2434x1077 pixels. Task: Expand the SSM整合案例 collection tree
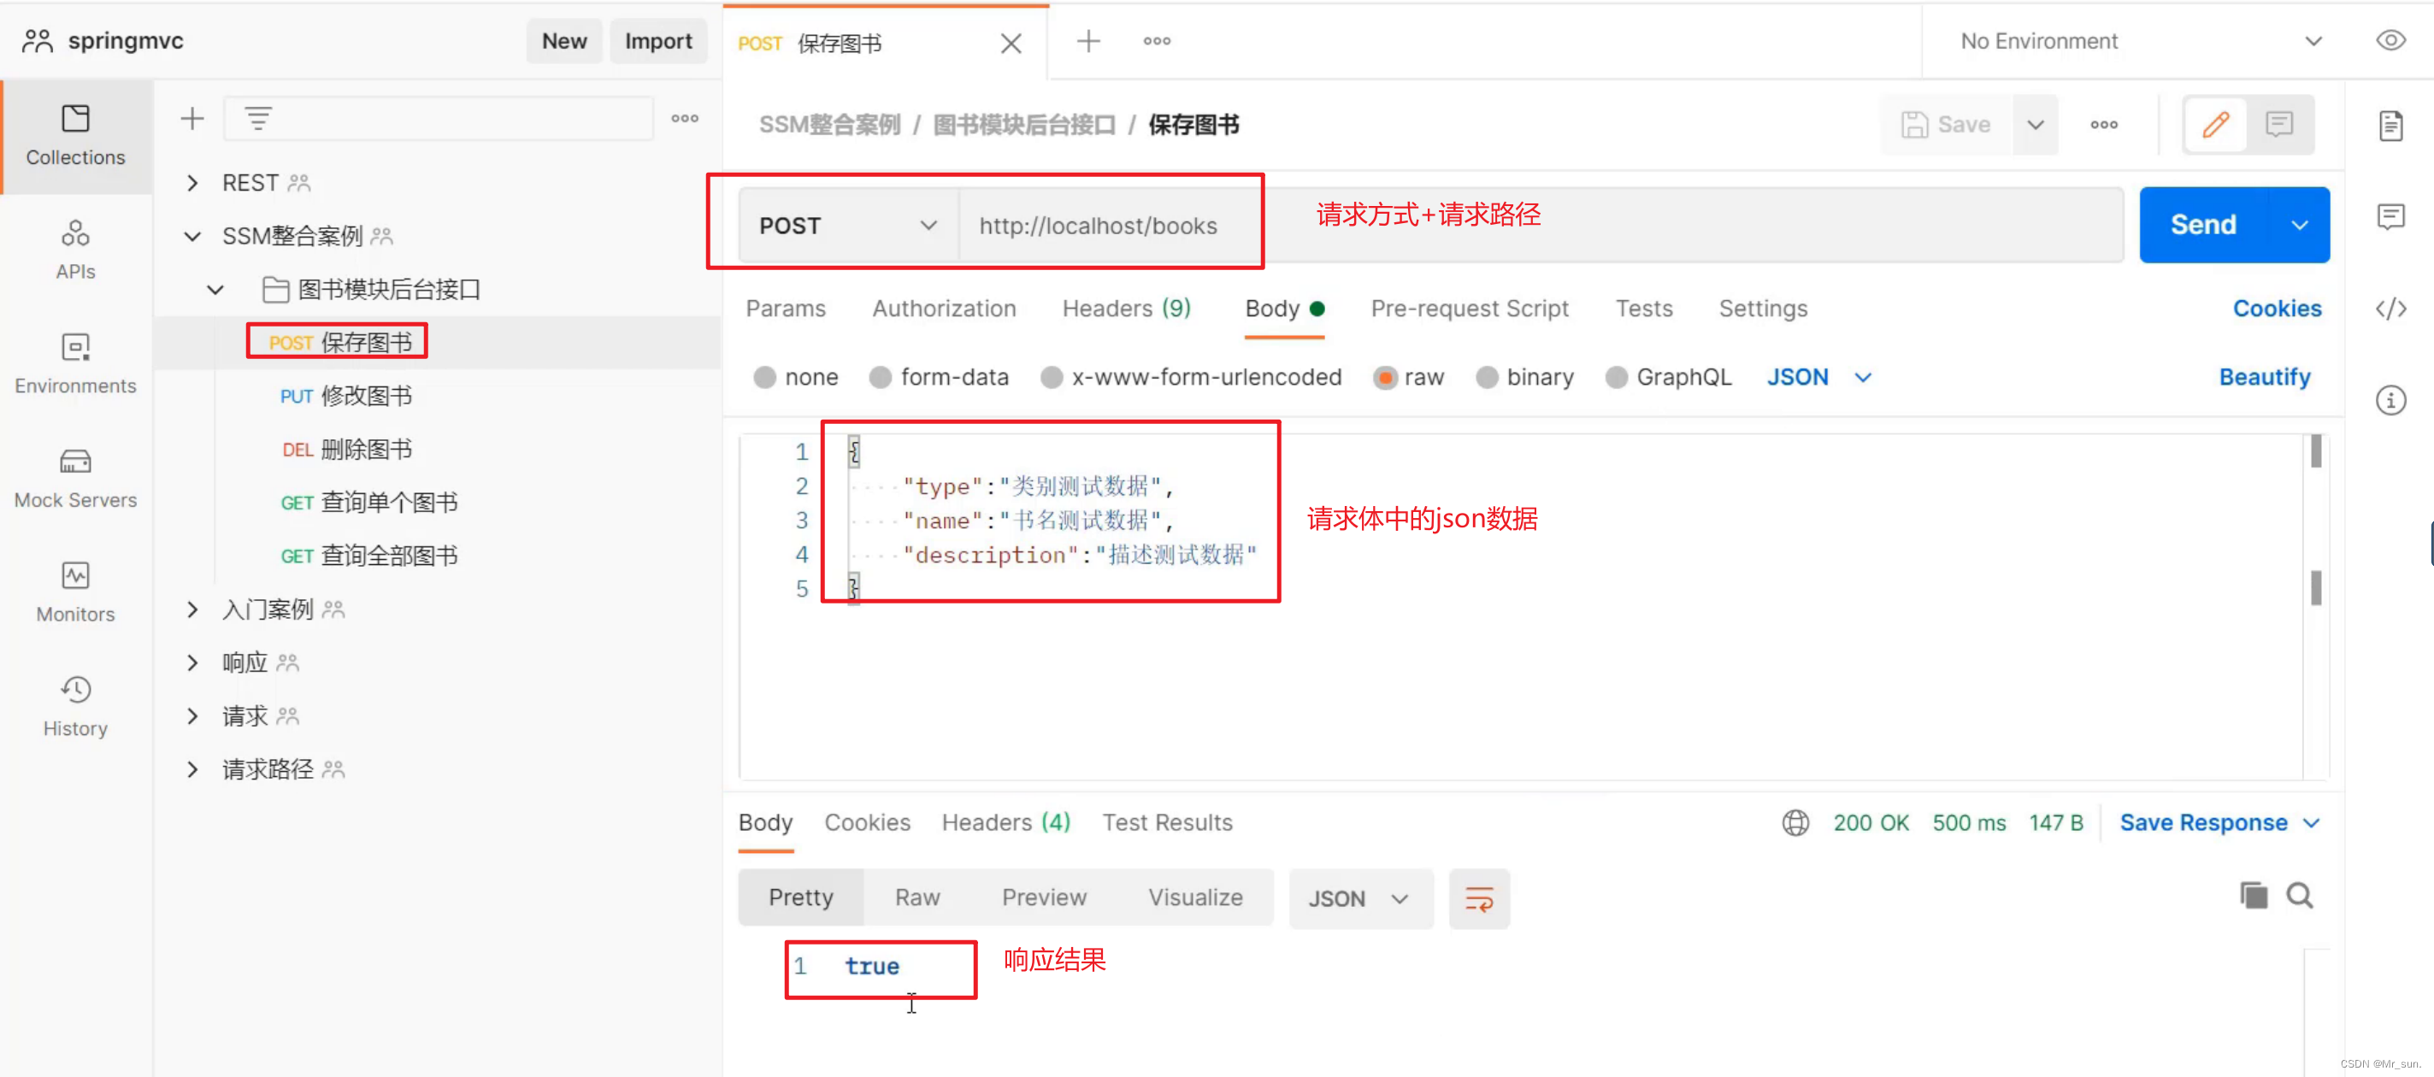[x=190, y=236]
